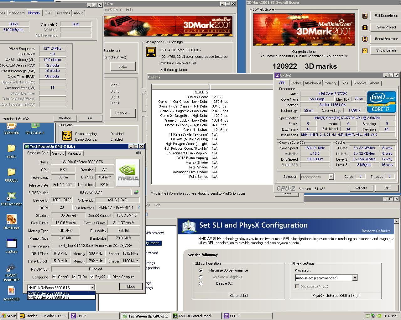The width and height of the screenshot is (401, 320).
Task: Click the Core Speed value in CPU-Z
Action: pyautogui.click(x=315, y=148)
